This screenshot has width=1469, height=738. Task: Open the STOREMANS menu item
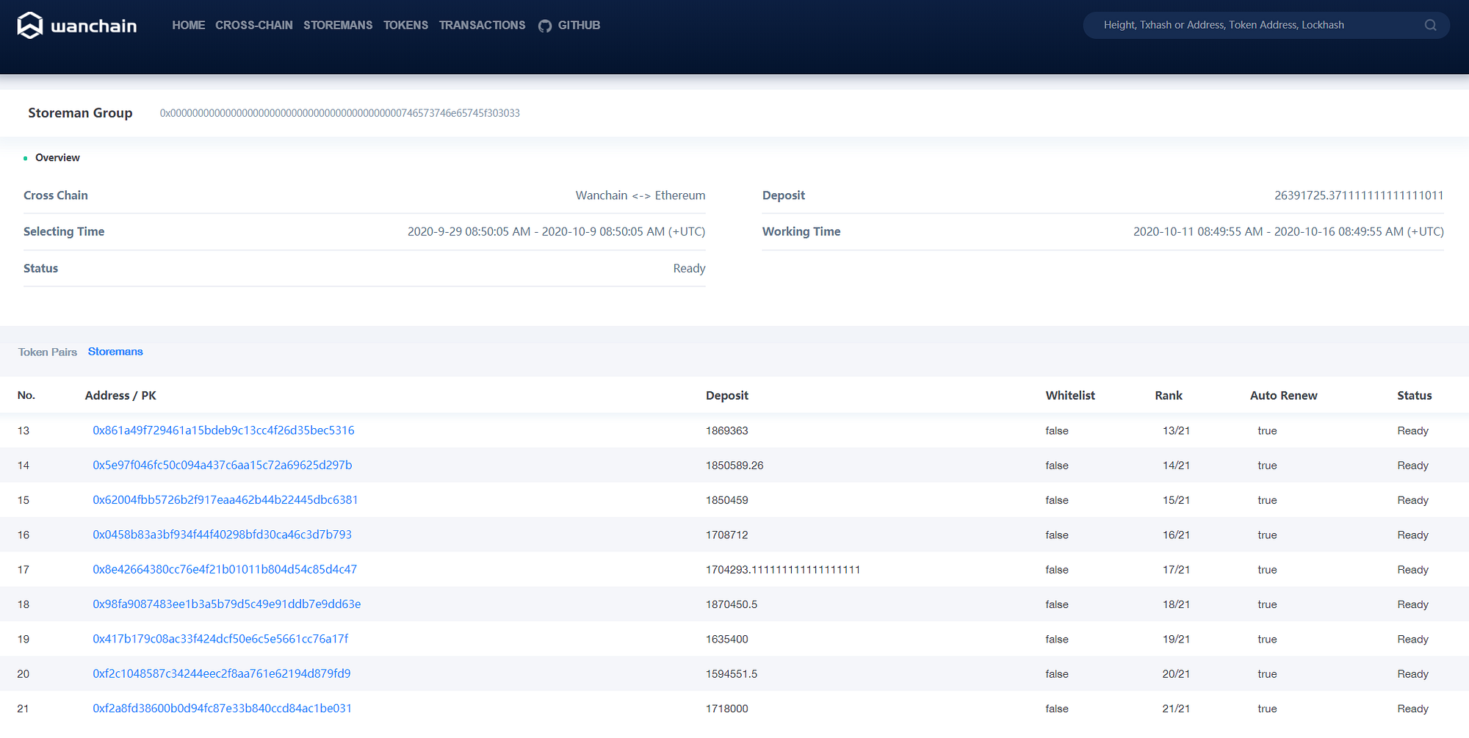pos(338,25)
